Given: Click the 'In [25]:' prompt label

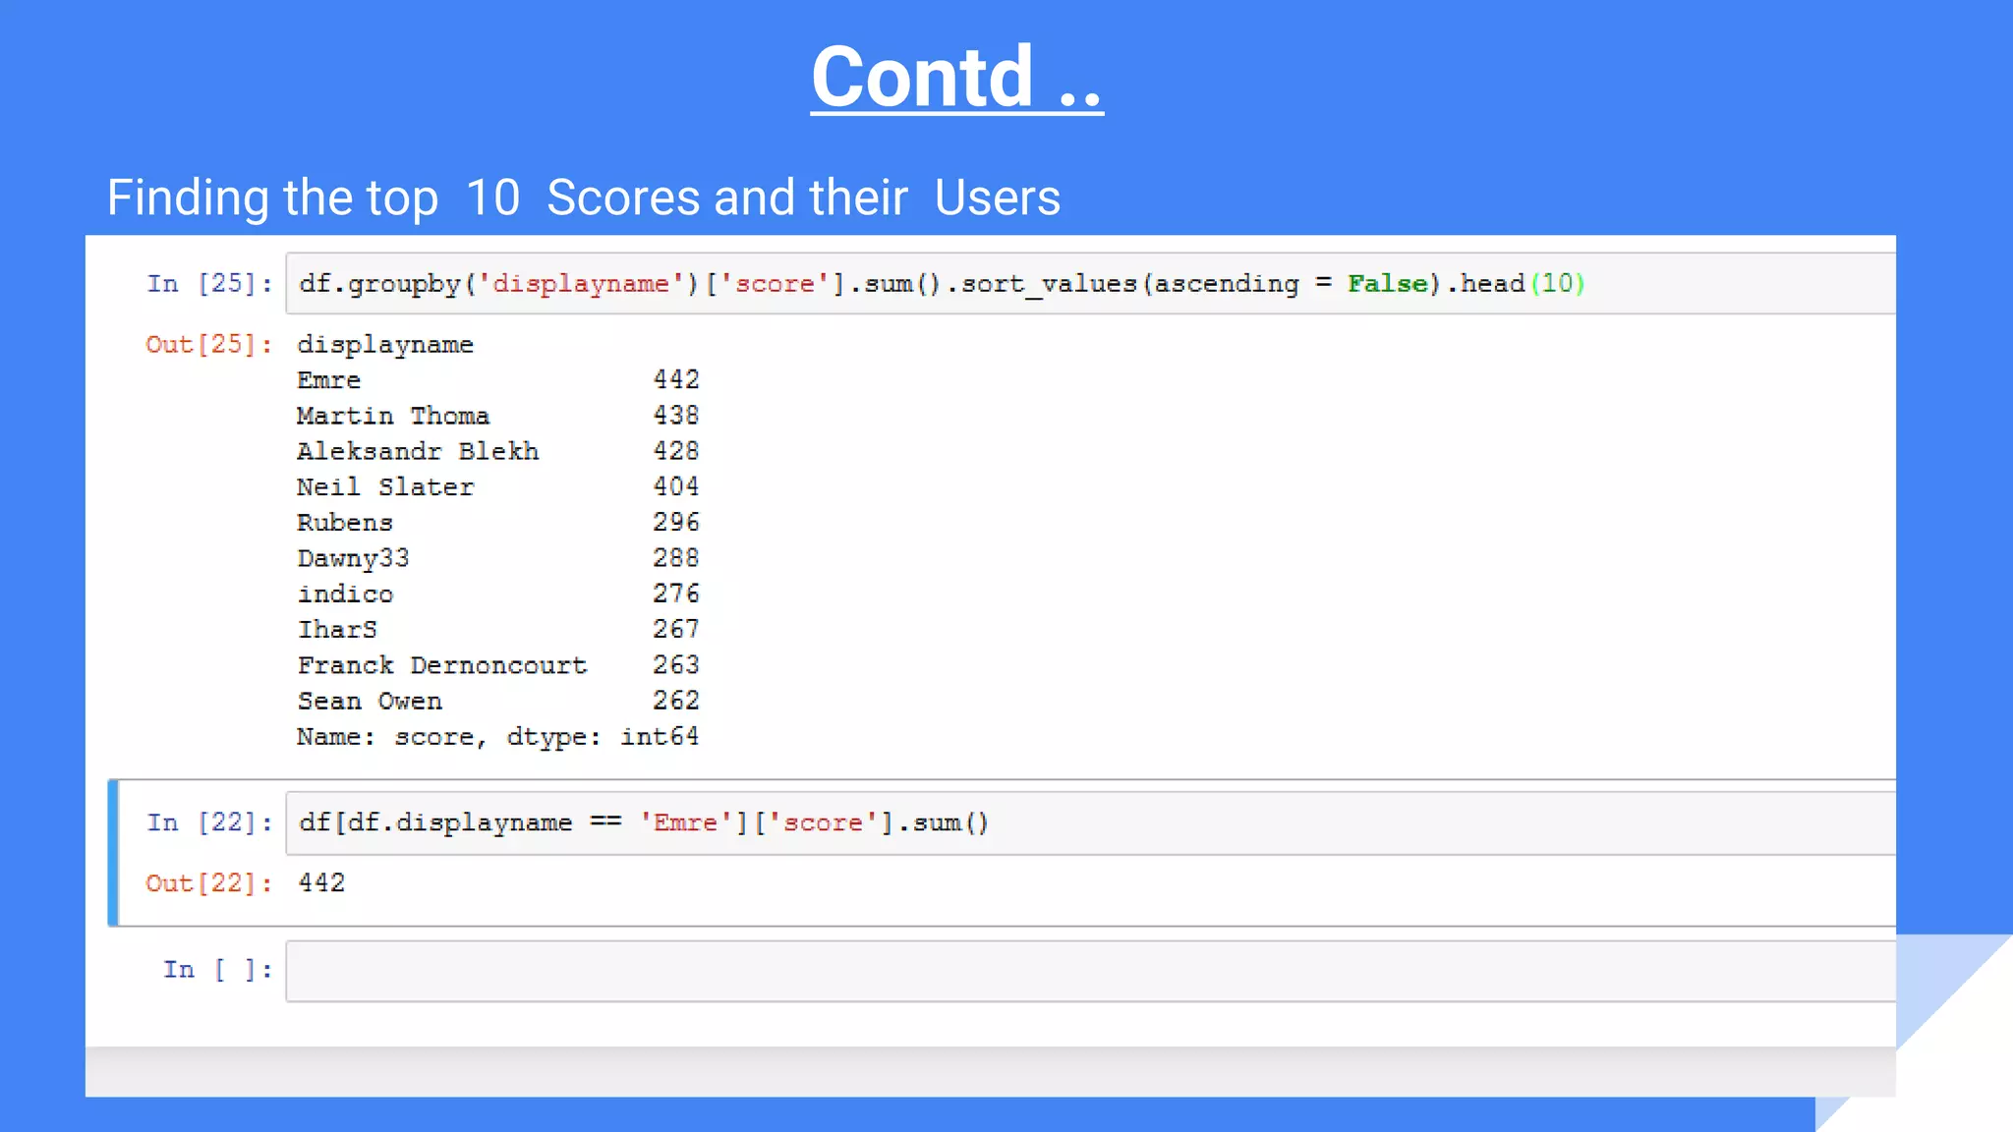Looking at the screenshot, I should [x=209, y=284].
